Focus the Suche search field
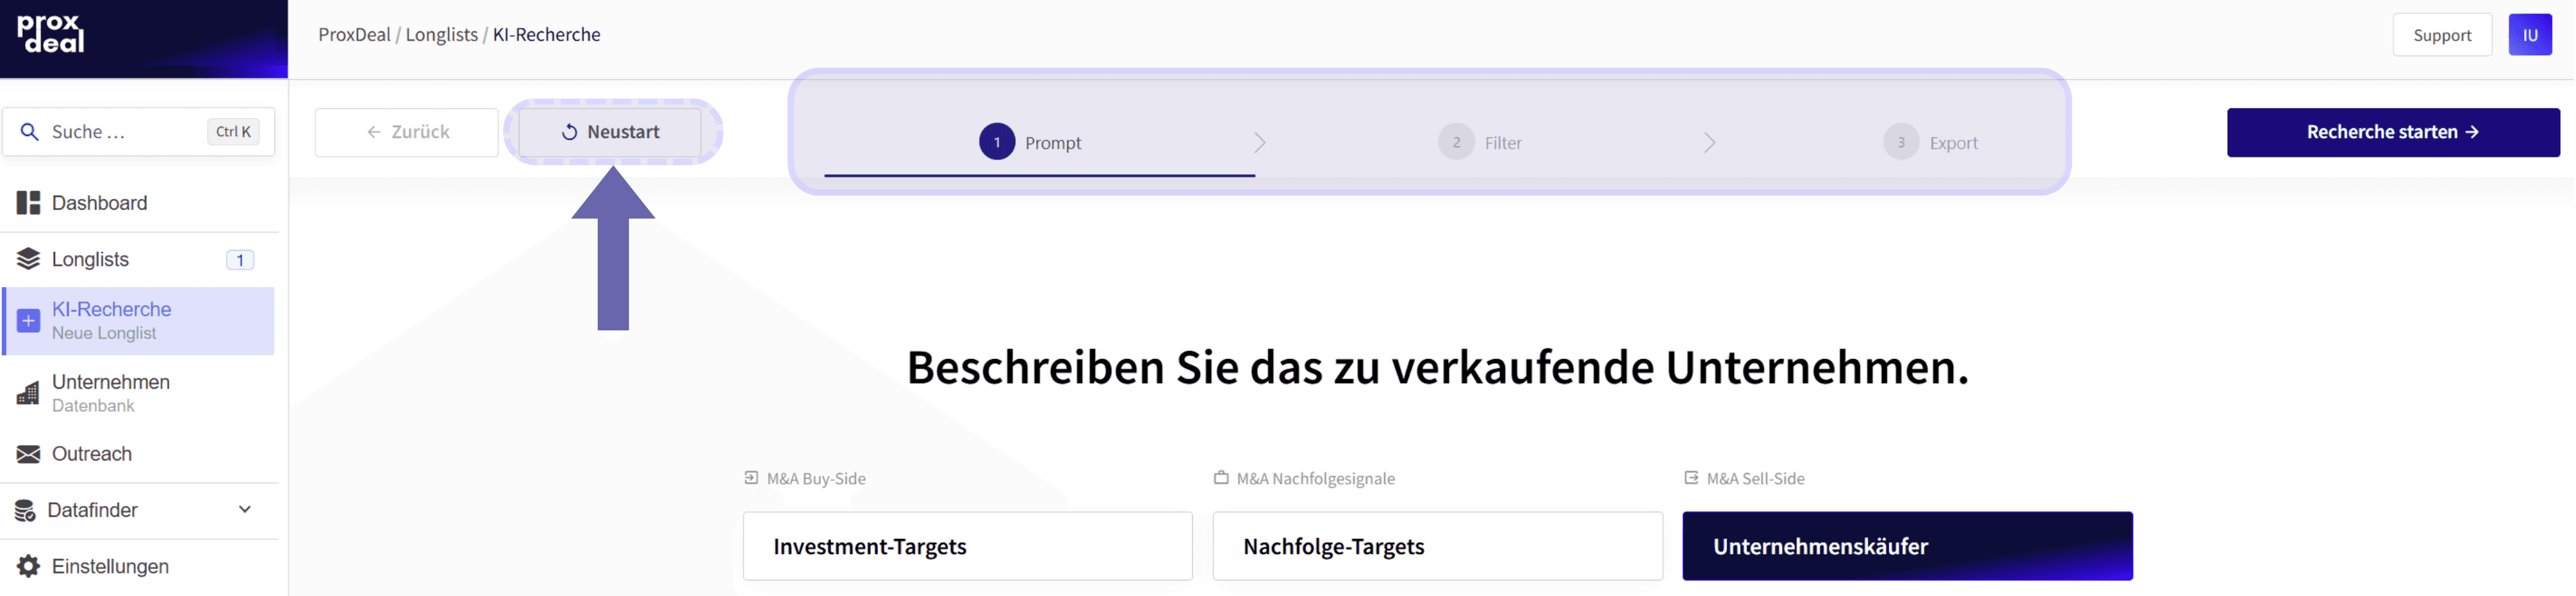 coord(139,132)
